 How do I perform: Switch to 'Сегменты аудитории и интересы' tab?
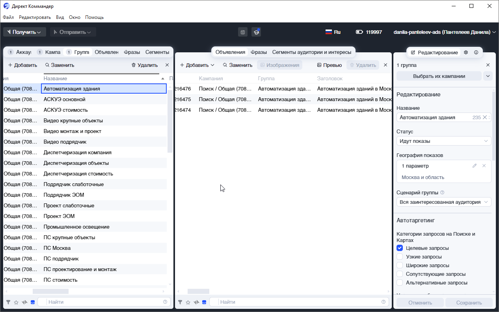pos(312,52)
